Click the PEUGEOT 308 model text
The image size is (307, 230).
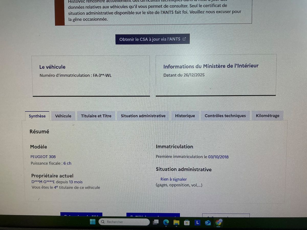click(x=43, y=157)
